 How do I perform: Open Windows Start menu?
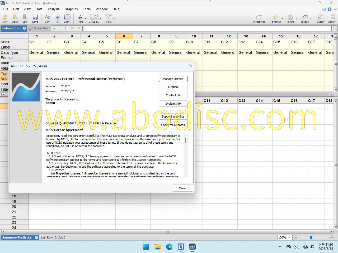[x=146, y=247]
